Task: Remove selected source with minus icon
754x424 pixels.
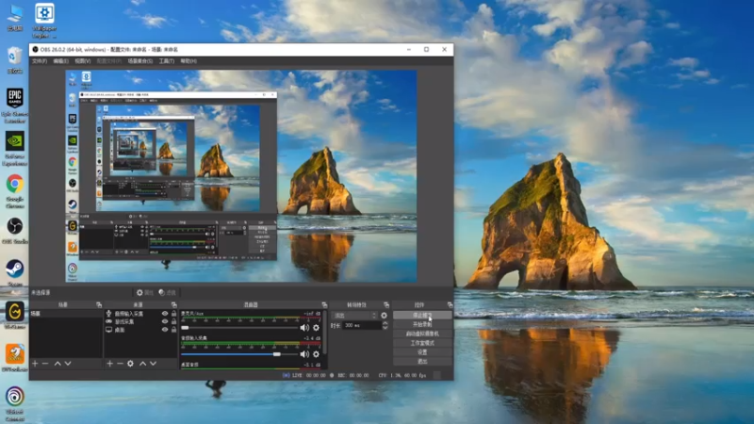Action: pyautogui.click(x=120, y=364)
